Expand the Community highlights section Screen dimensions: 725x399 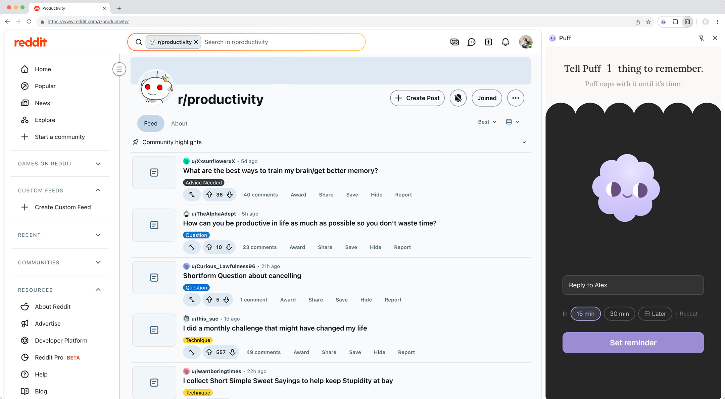[x=331, y=142]
